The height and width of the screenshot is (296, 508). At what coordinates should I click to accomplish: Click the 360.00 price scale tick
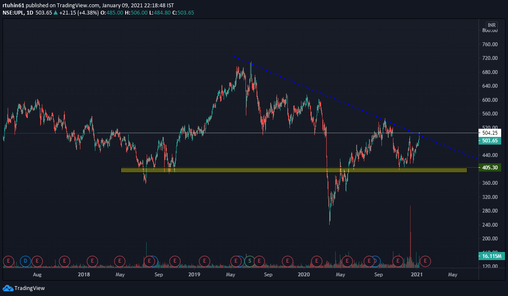490,183
